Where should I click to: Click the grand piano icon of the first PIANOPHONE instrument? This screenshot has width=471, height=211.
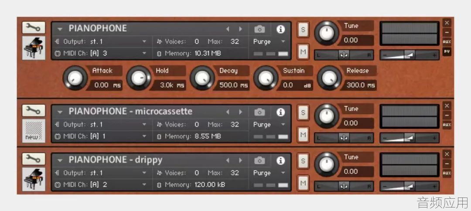[x=34, y=48]
